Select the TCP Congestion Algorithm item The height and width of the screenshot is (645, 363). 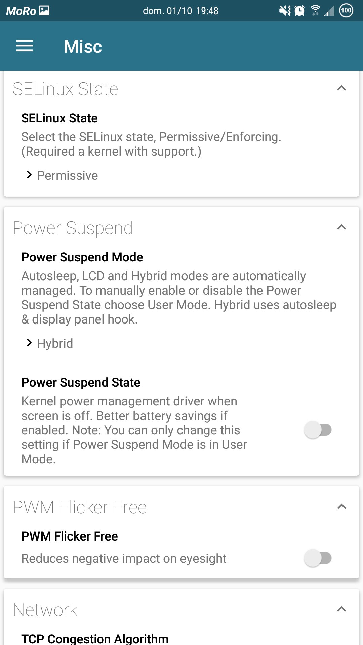(x=95, y=638)
